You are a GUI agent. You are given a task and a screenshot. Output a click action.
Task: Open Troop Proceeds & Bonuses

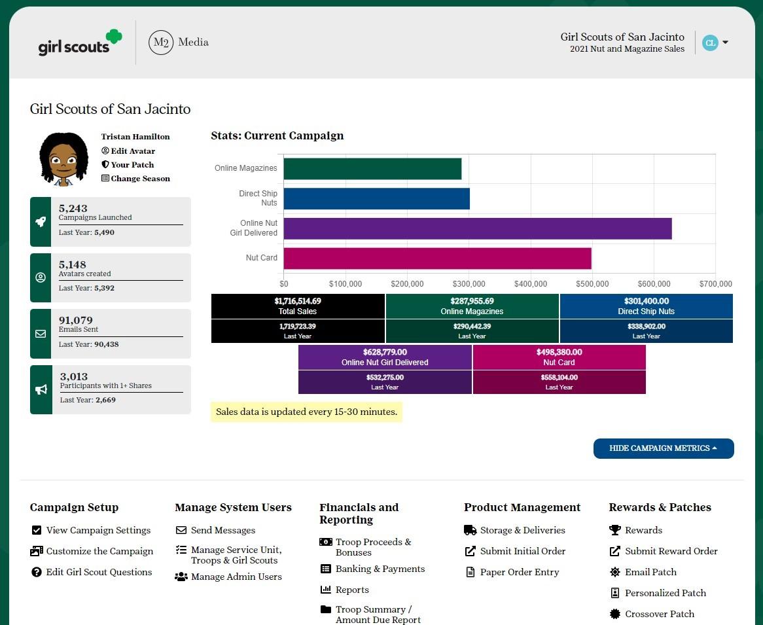(373, 547)
